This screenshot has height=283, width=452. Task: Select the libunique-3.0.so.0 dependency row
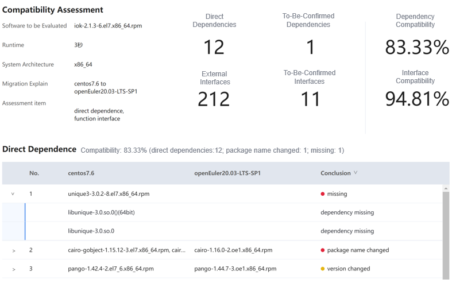click(91, 231)
